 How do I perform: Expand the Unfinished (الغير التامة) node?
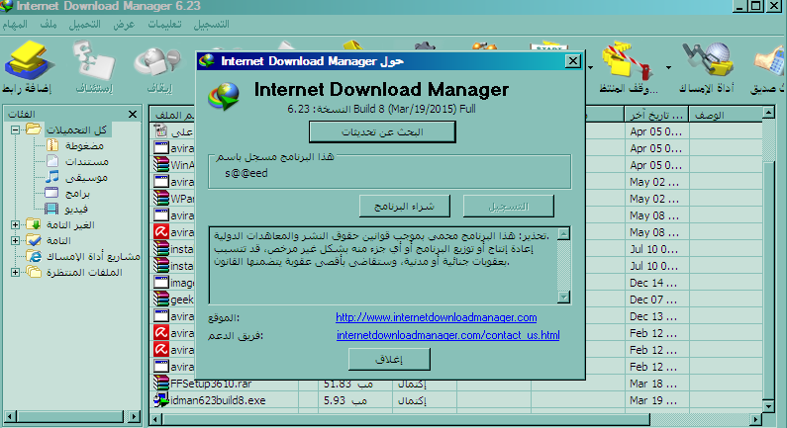point(16,224)
